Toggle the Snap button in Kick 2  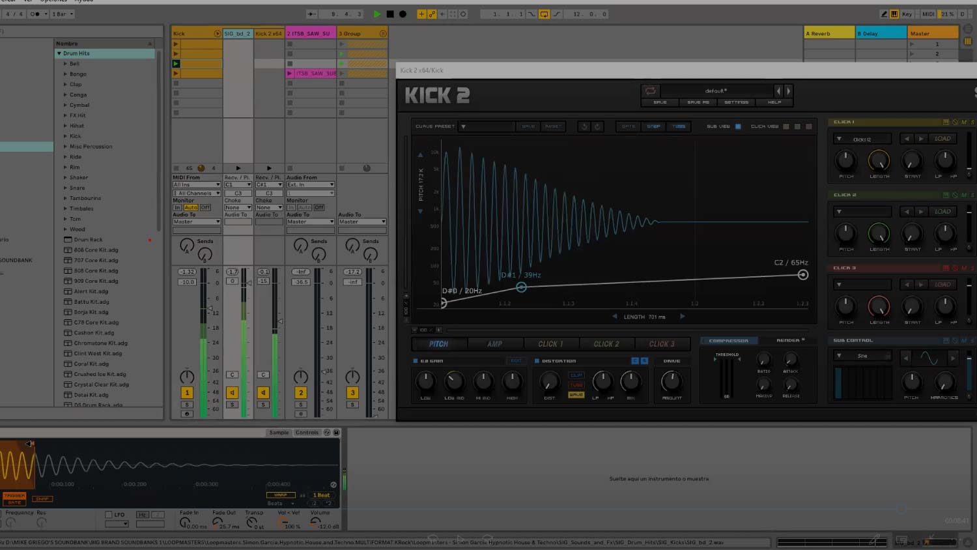tap(653, 126)
